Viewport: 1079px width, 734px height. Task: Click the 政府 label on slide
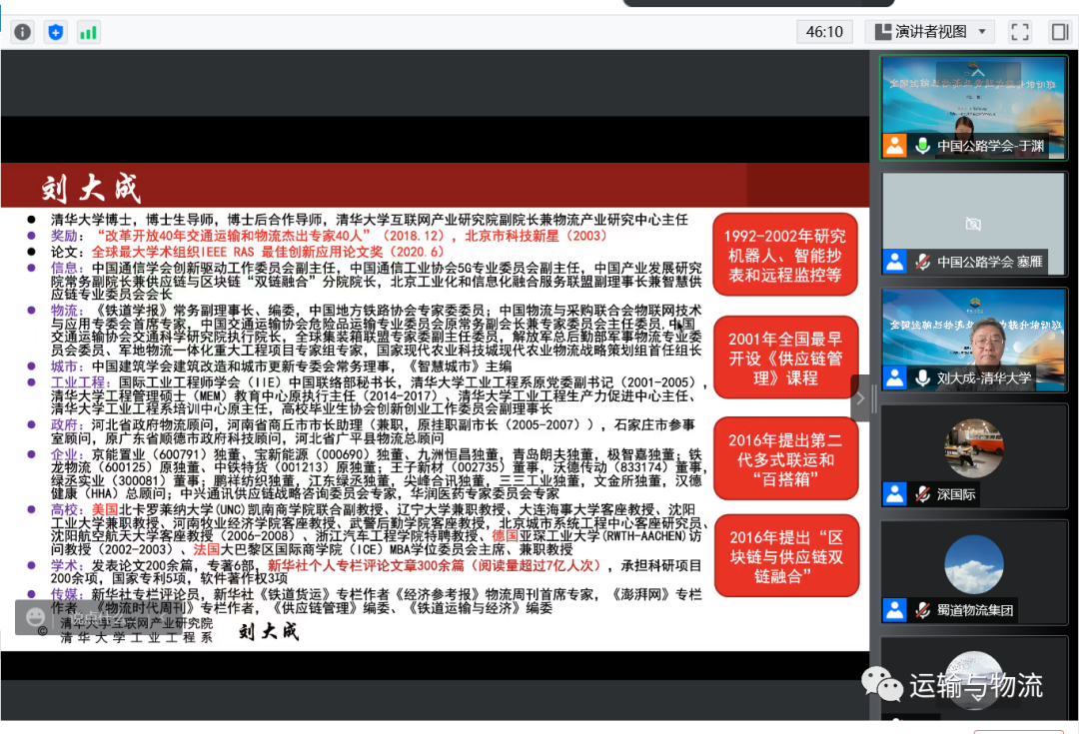pos(67,425)
